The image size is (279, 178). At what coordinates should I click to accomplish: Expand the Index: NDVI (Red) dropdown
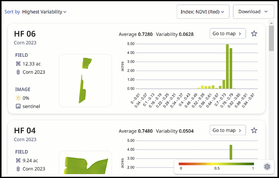(203, 12)
